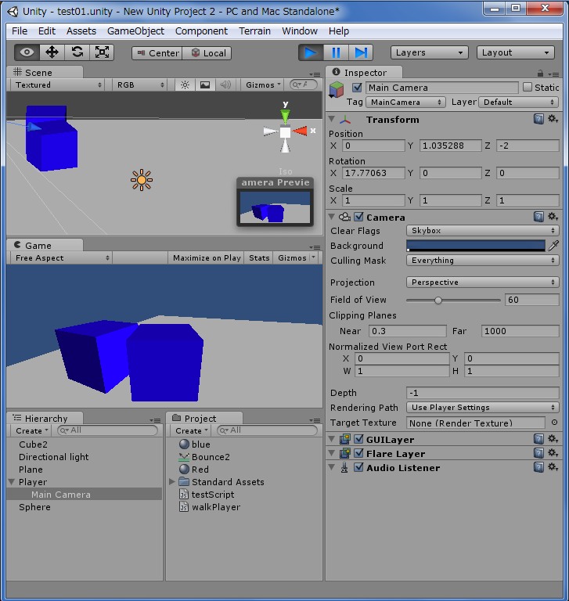Toggle scene audio speaker icon
The image size is (569, 601).
pos(225,85)
